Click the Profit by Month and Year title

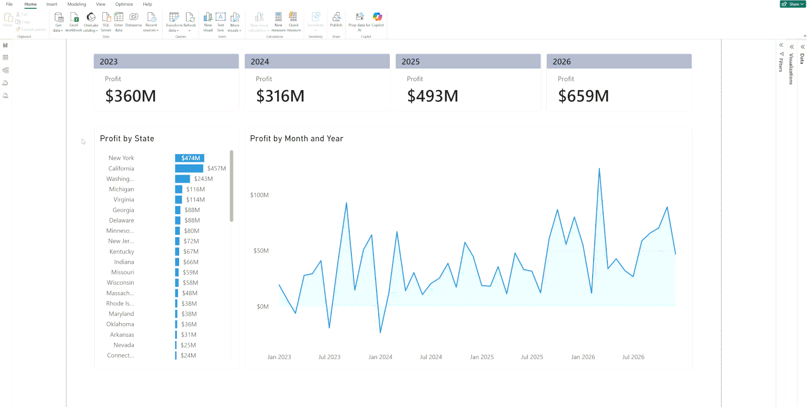[297, 139]
